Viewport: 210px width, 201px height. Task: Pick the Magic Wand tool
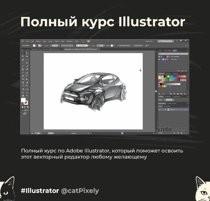(23, 56)
